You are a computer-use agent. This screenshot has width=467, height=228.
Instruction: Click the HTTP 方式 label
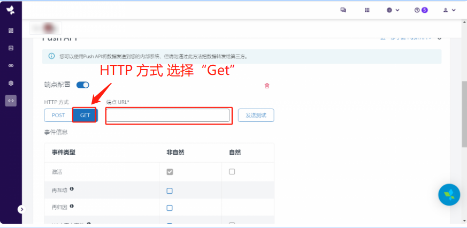point(56,102)
